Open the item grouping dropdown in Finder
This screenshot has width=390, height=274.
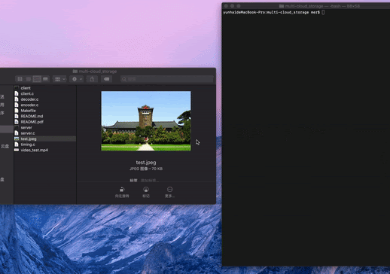(x=59, y=79)
